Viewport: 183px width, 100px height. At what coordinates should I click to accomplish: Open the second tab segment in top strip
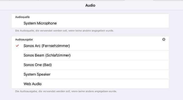[x=24, y=0]
